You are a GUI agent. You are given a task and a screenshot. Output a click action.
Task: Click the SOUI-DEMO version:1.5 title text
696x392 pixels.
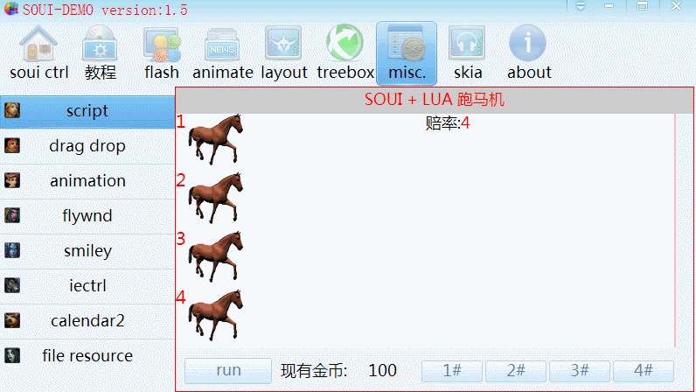tap(105, 10)
